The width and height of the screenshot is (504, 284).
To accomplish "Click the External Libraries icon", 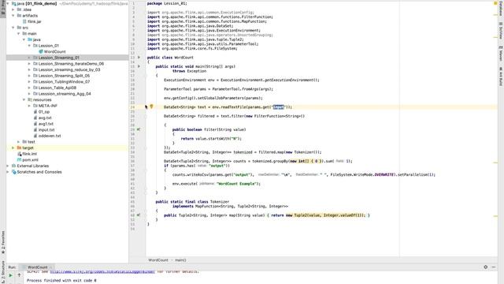I will click(14, 166).
